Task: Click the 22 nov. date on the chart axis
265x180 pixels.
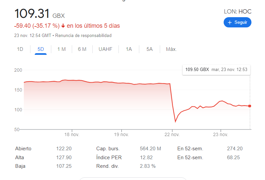Action: (172, 134)
